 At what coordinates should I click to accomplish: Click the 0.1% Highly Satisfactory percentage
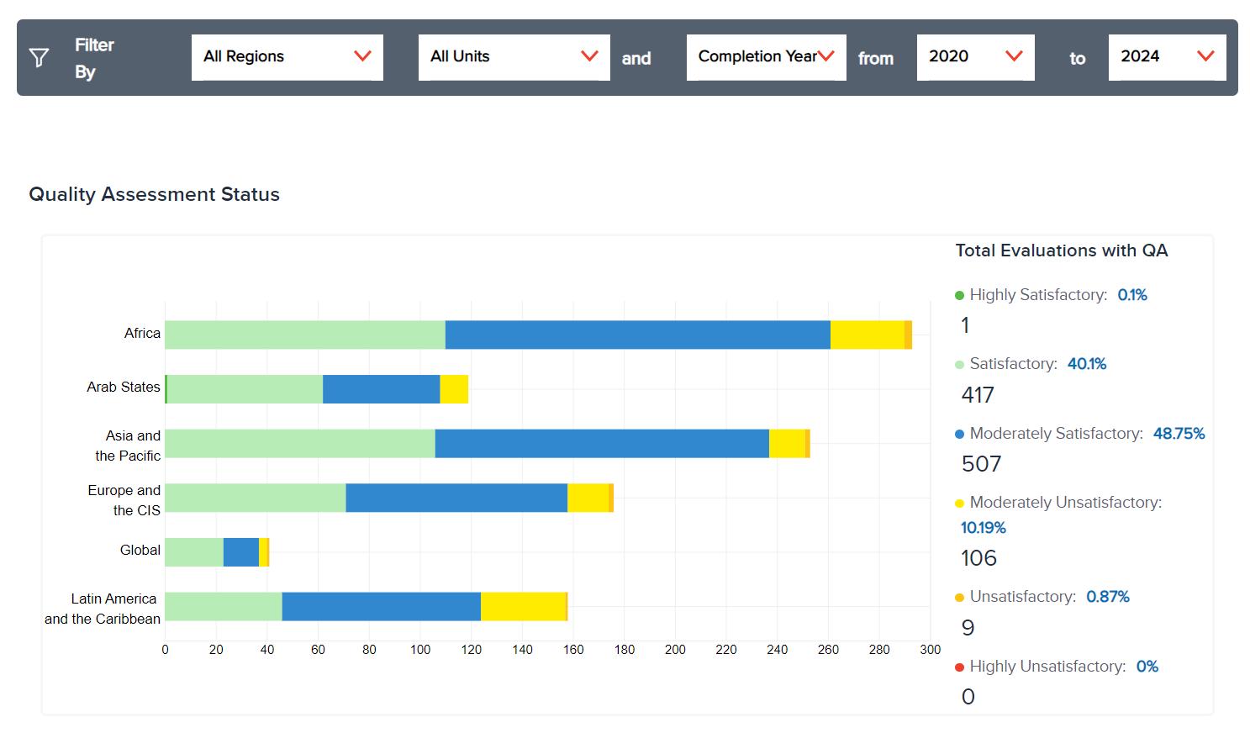point(1132,295)
